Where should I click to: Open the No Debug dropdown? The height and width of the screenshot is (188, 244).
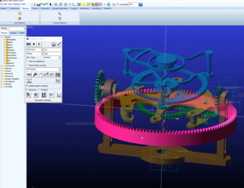[43, 69]
